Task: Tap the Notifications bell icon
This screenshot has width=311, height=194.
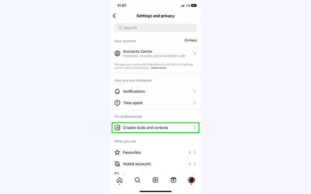Action: [117, 91]
